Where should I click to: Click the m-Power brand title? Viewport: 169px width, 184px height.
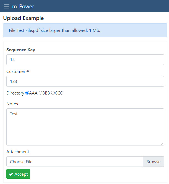(23, 6)
